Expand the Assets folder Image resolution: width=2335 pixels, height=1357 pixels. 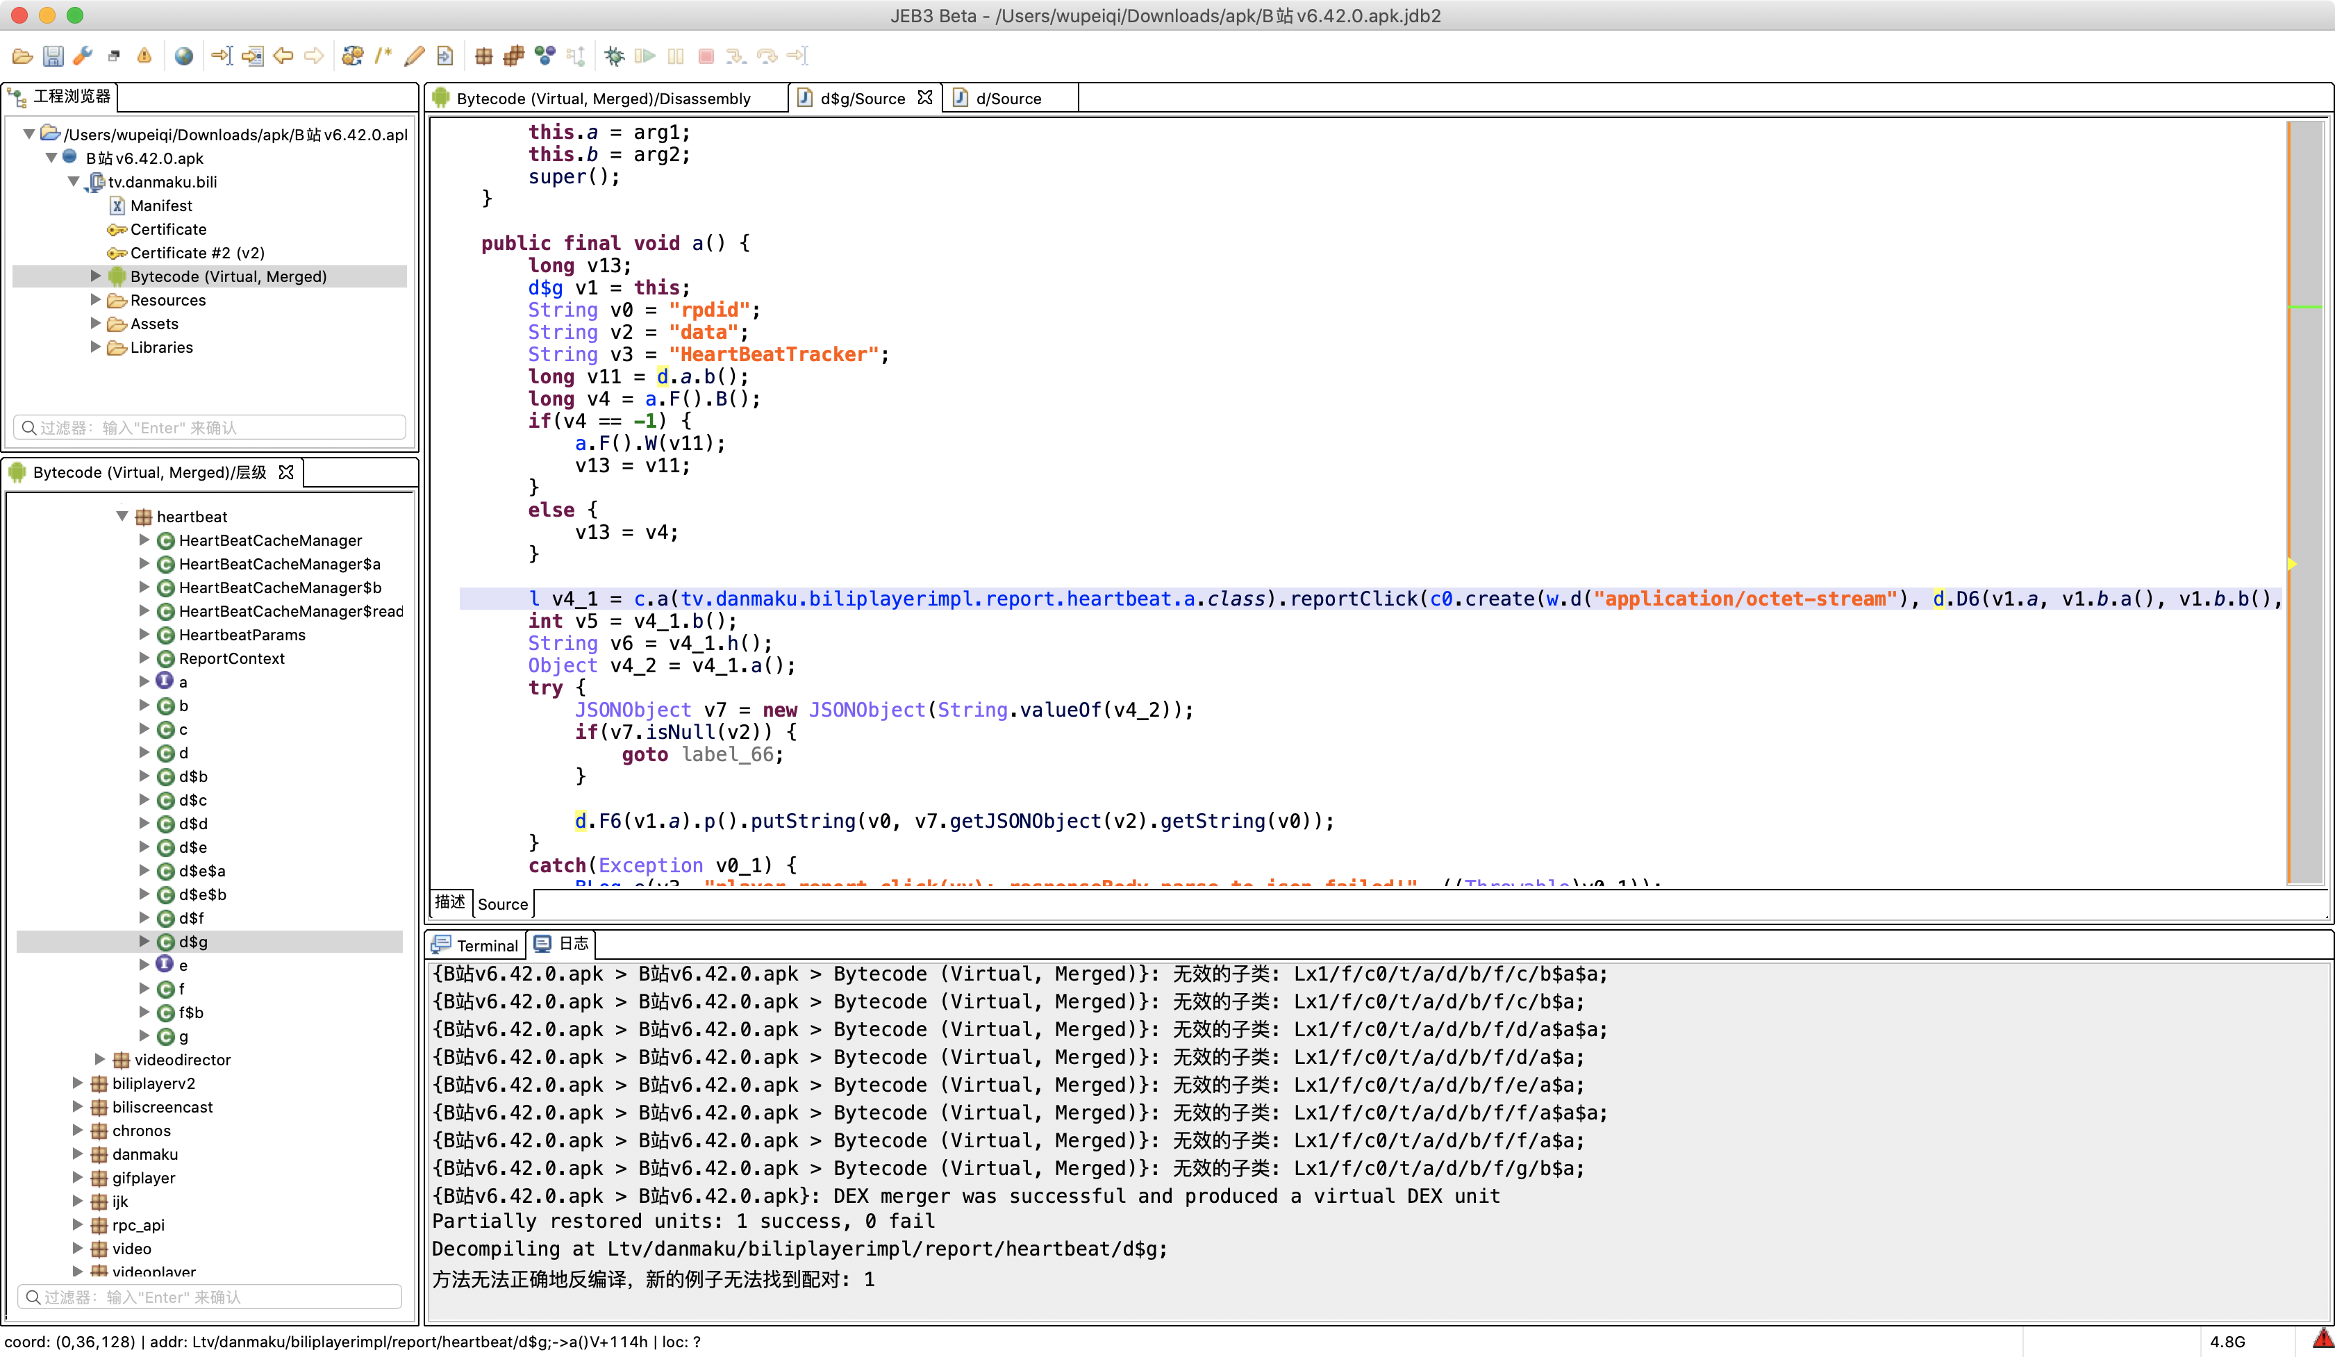(x=95, y=323)
